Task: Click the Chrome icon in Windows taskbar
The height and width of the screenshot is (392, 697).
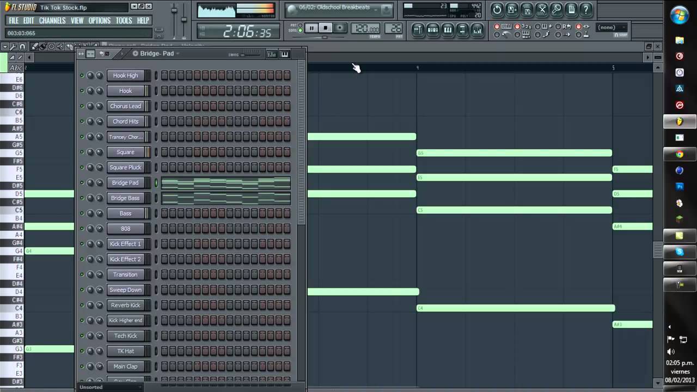Action: pyautogui.click(x=680, y=154)
